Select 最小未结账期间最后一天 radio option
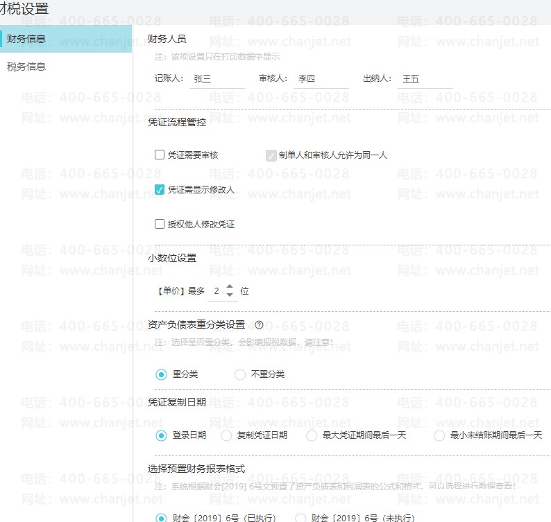This screenshot has height=522, width=551. point(439,435)
